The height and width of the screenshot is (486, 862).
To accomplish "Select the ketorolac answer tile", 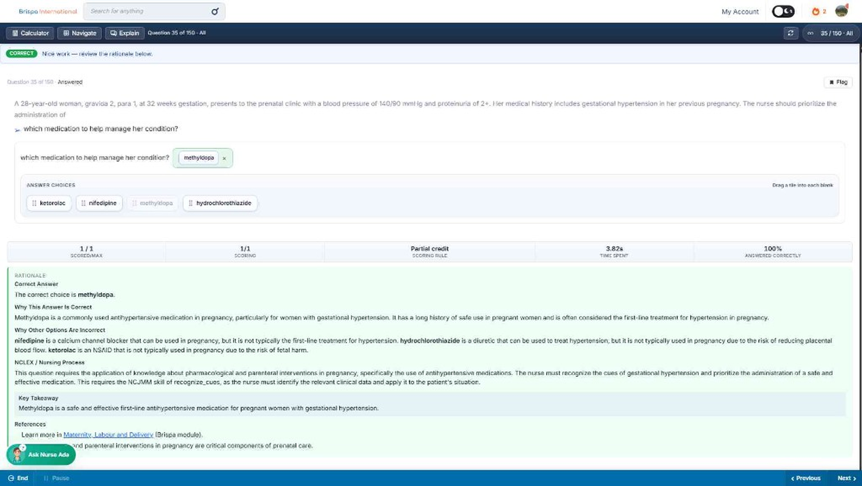I will point(49,203).
